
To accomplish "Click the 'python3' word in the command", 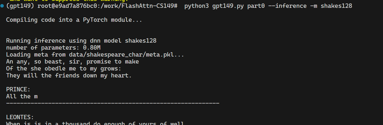I will pos(197,6).
